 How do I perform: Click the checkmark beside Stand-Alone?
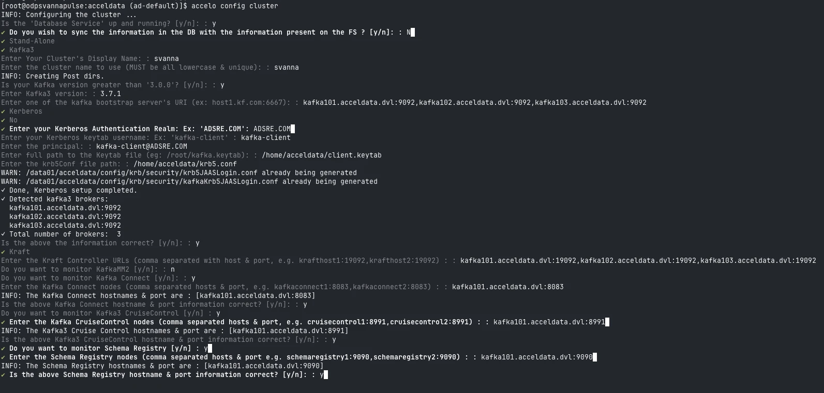(3, 41)
